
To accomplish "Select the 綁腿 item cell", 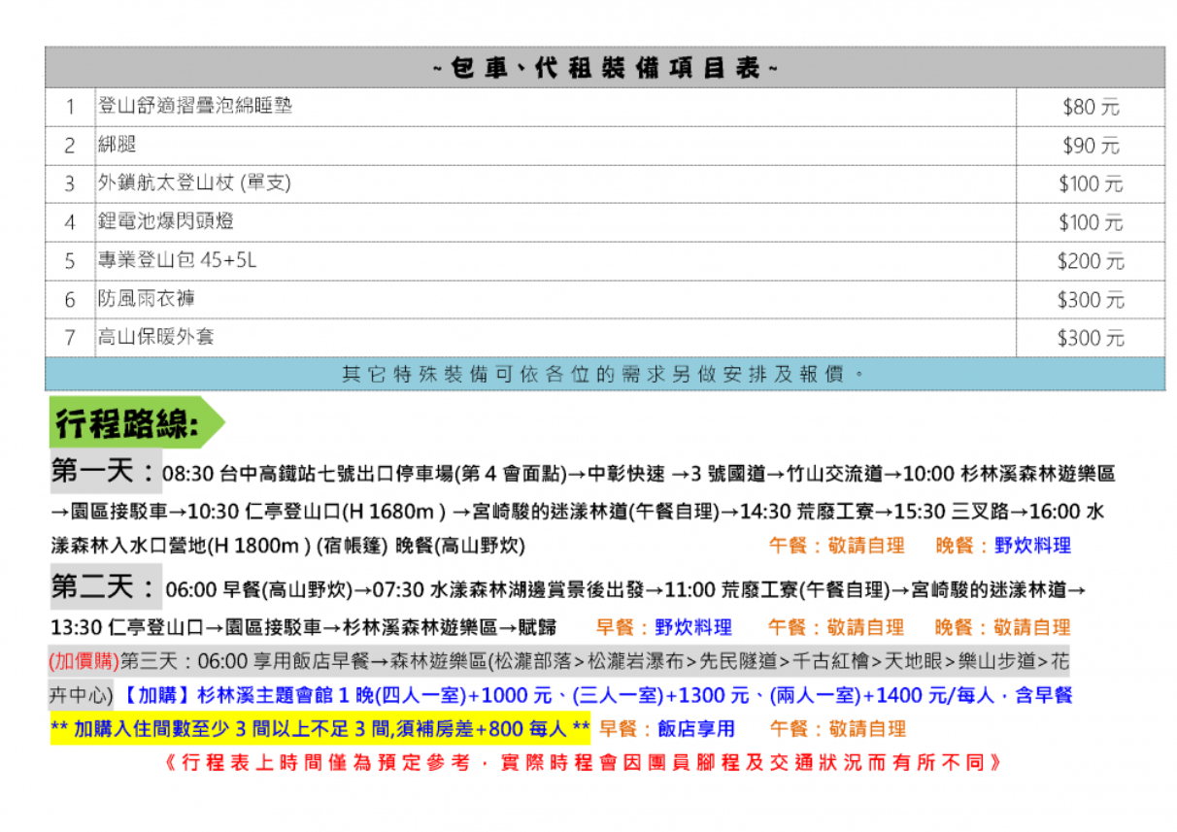I will click(x=118, y=145).
